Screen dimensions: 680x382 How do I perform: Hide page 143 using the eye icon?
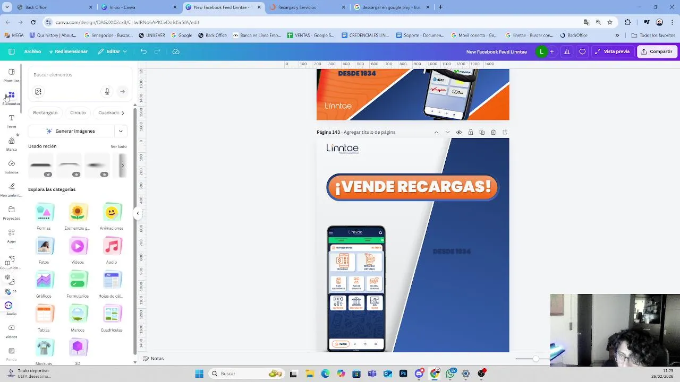(x=459, y=132)
